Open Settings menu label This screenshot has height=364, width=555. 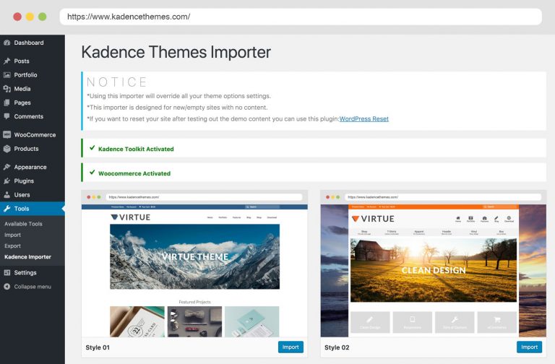point(25,273)
